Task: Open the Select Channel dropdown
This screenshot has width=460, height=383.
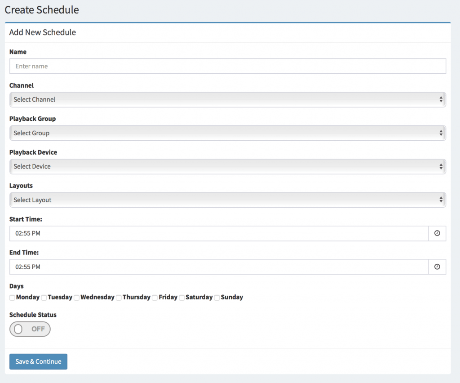Action: pos(228,99)
